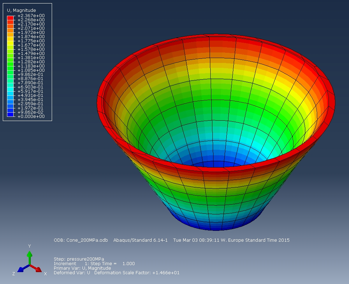Image resolution: width=349 pixels, height=284 pixels.
Task: Click the maximum legend value +2.367e+00
Action: click(31, 16)
